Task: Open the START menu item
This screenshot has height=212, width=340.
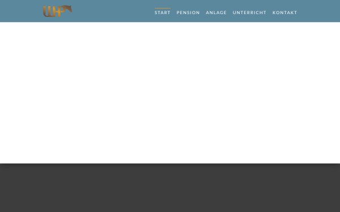Action: click(x=163, y=12)
